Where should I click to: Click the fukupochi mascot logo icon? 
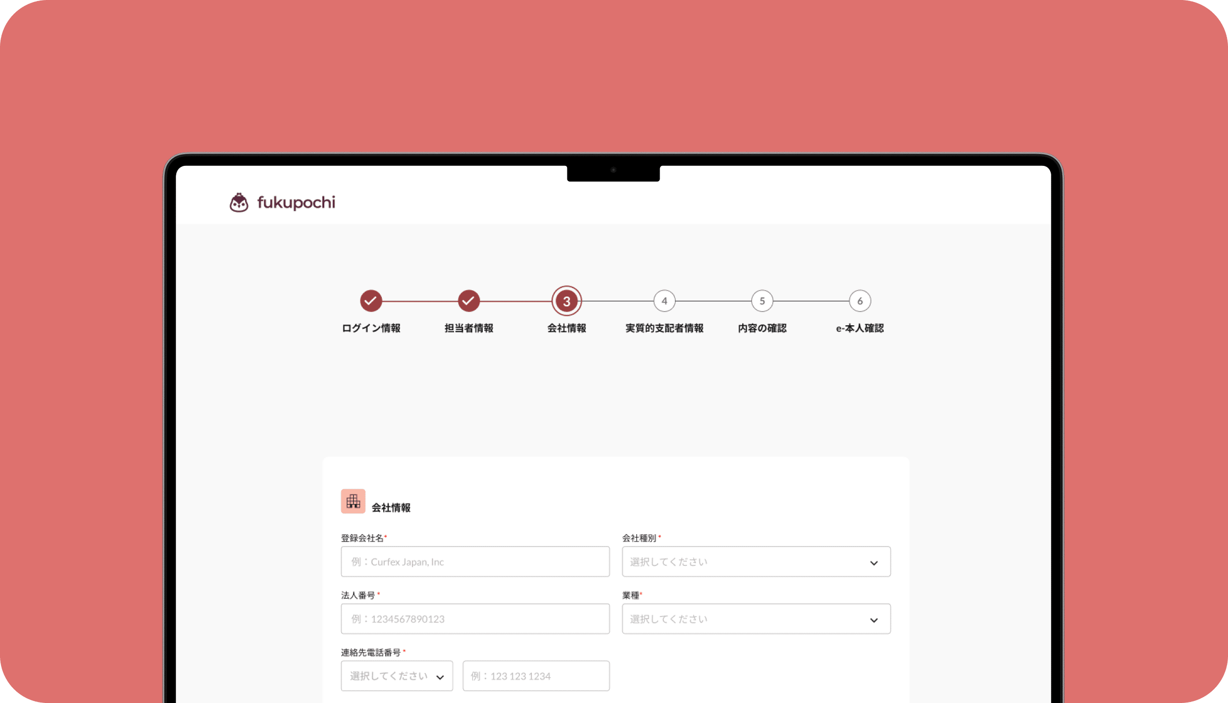239,202
